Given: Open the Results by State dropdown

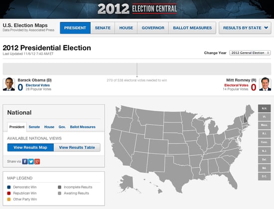Looking at the screenshot, I should click(245, 28).
